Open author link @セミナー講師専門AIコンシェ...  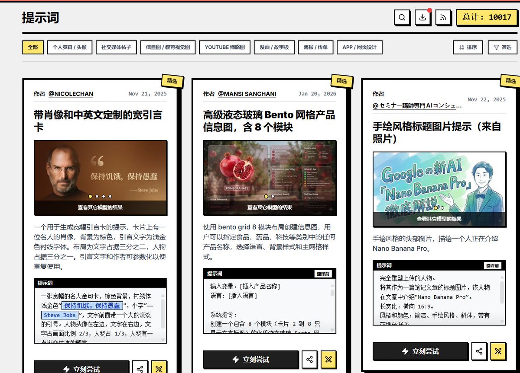pos(417,105)
